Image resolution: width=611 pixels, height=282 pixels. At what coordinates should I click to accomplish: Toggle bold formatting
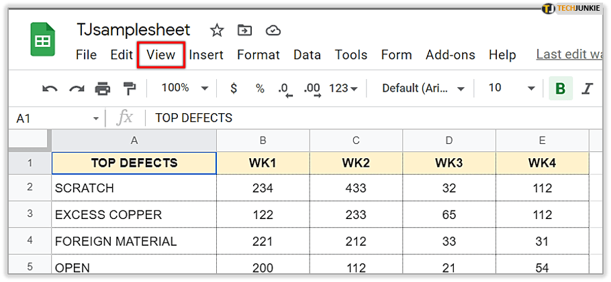[560, 88]
